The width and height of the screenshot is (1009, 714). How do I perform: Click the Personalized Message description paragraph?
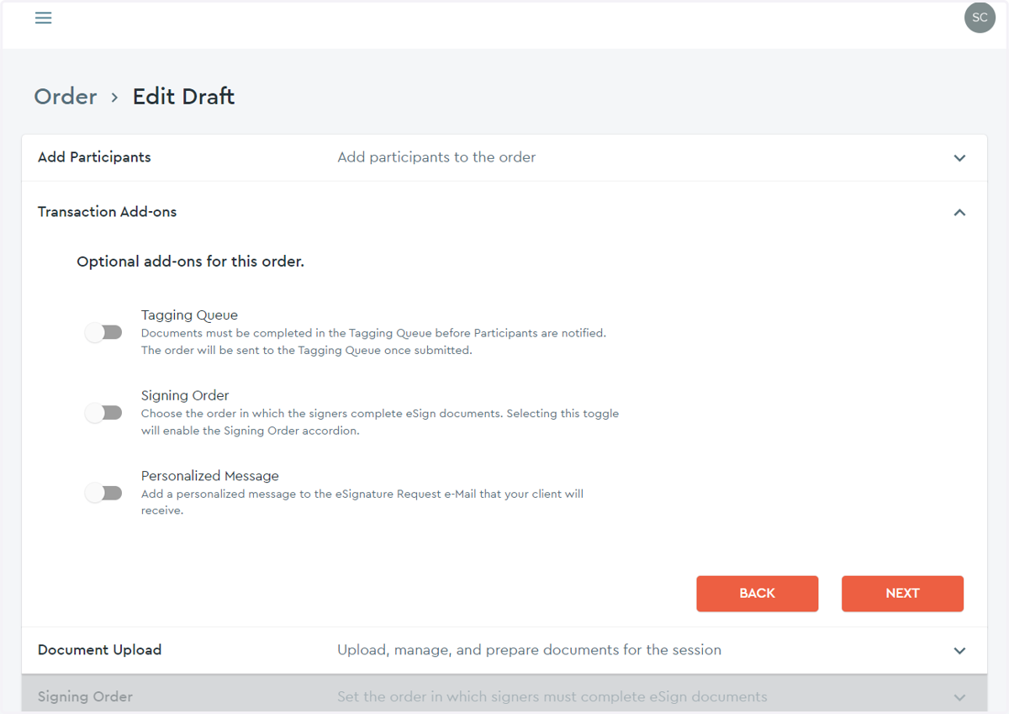(362, 502)
